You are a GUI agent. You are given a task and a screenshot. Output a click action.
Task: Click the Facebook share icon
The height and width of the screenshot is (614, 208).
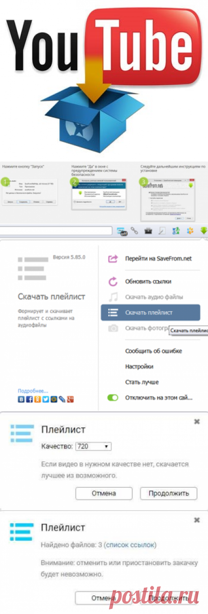pos(29,399)
